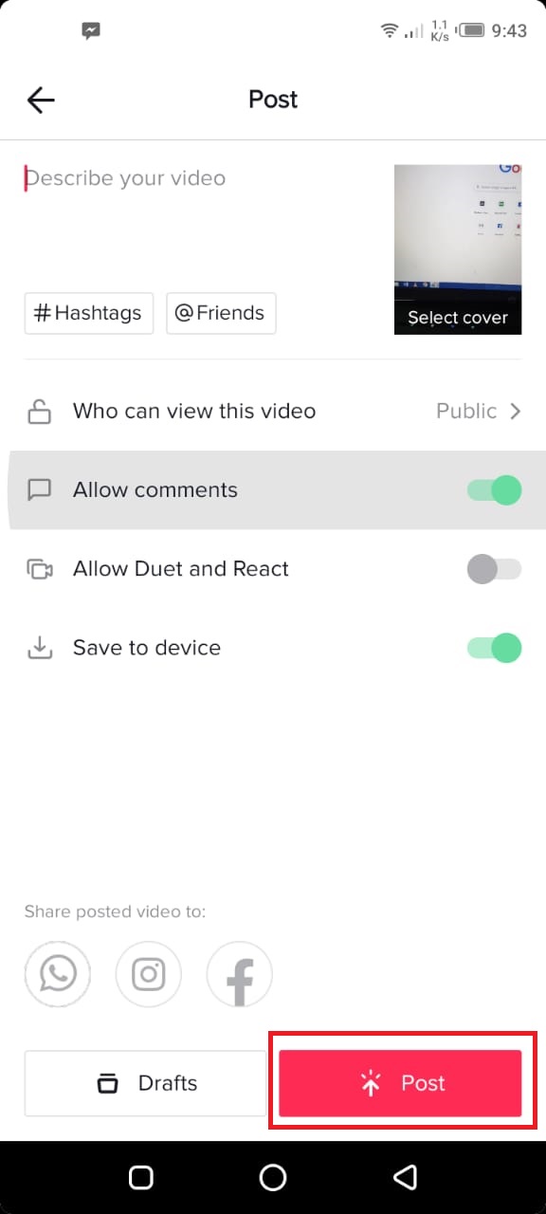Disable the Allow comments toggle
This screenshot has height=1214, width=546.
coord(494,489)
